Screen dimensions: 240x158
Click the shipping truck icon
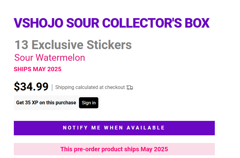[x=130, y=87]
